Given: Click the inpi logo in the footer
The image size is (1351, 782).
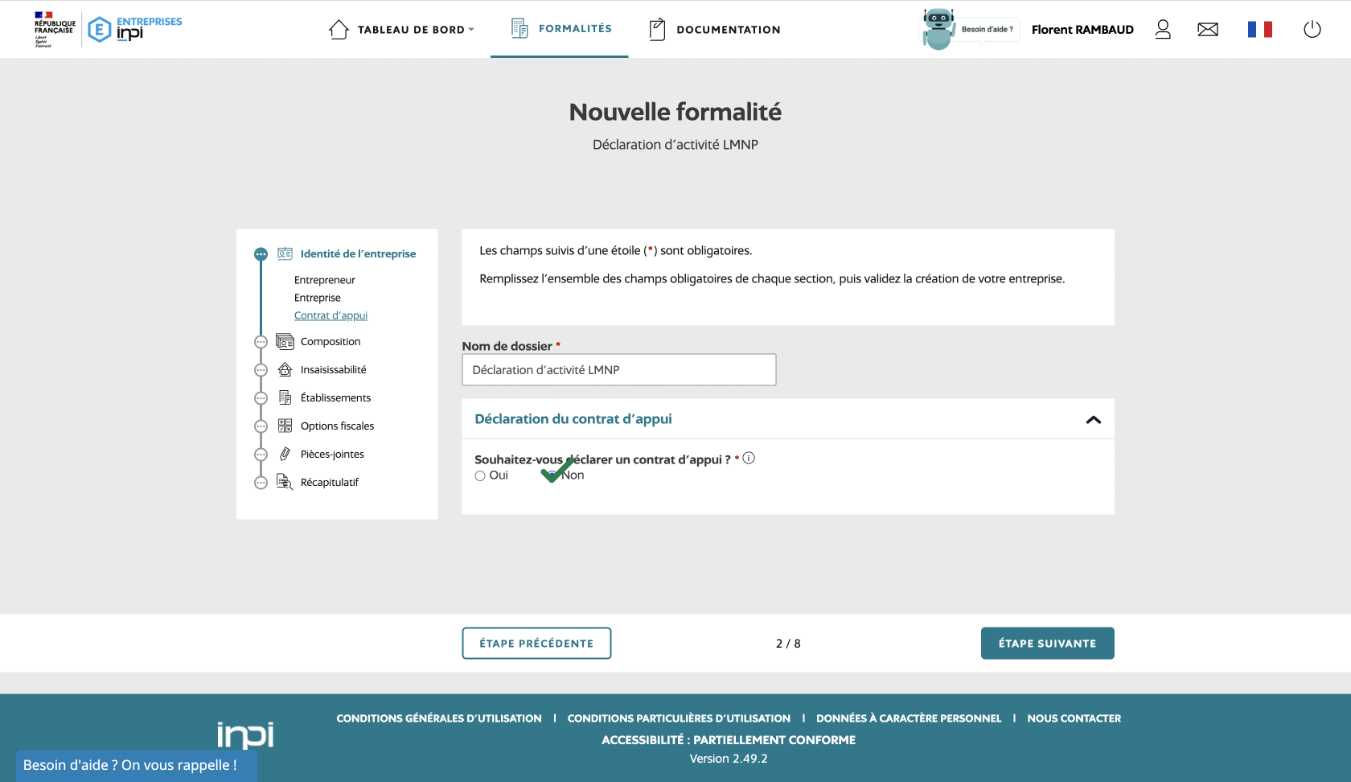Looking at the screenshot, I should coord(245,735).
